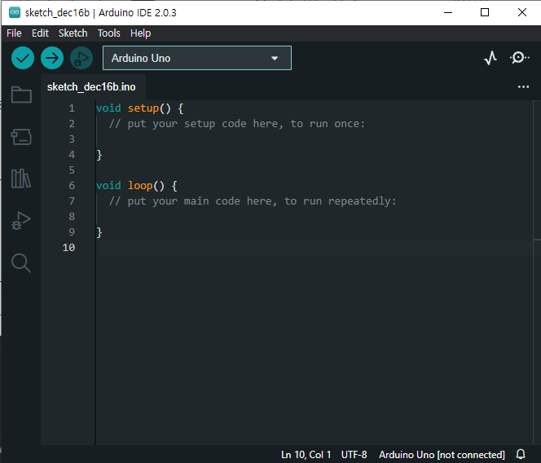Click the closing brace on line 9
Viewport: 541px width, 463px height.
tap(99, 232)
